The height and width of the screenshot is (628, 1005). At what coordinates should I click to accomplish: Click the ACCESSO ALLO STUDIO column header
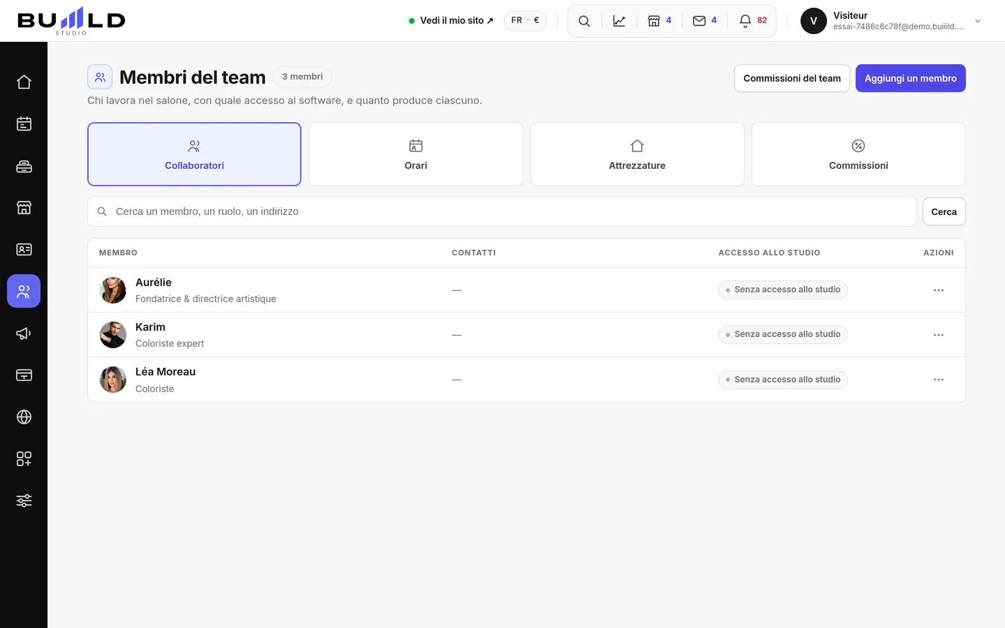coord(769,253)
